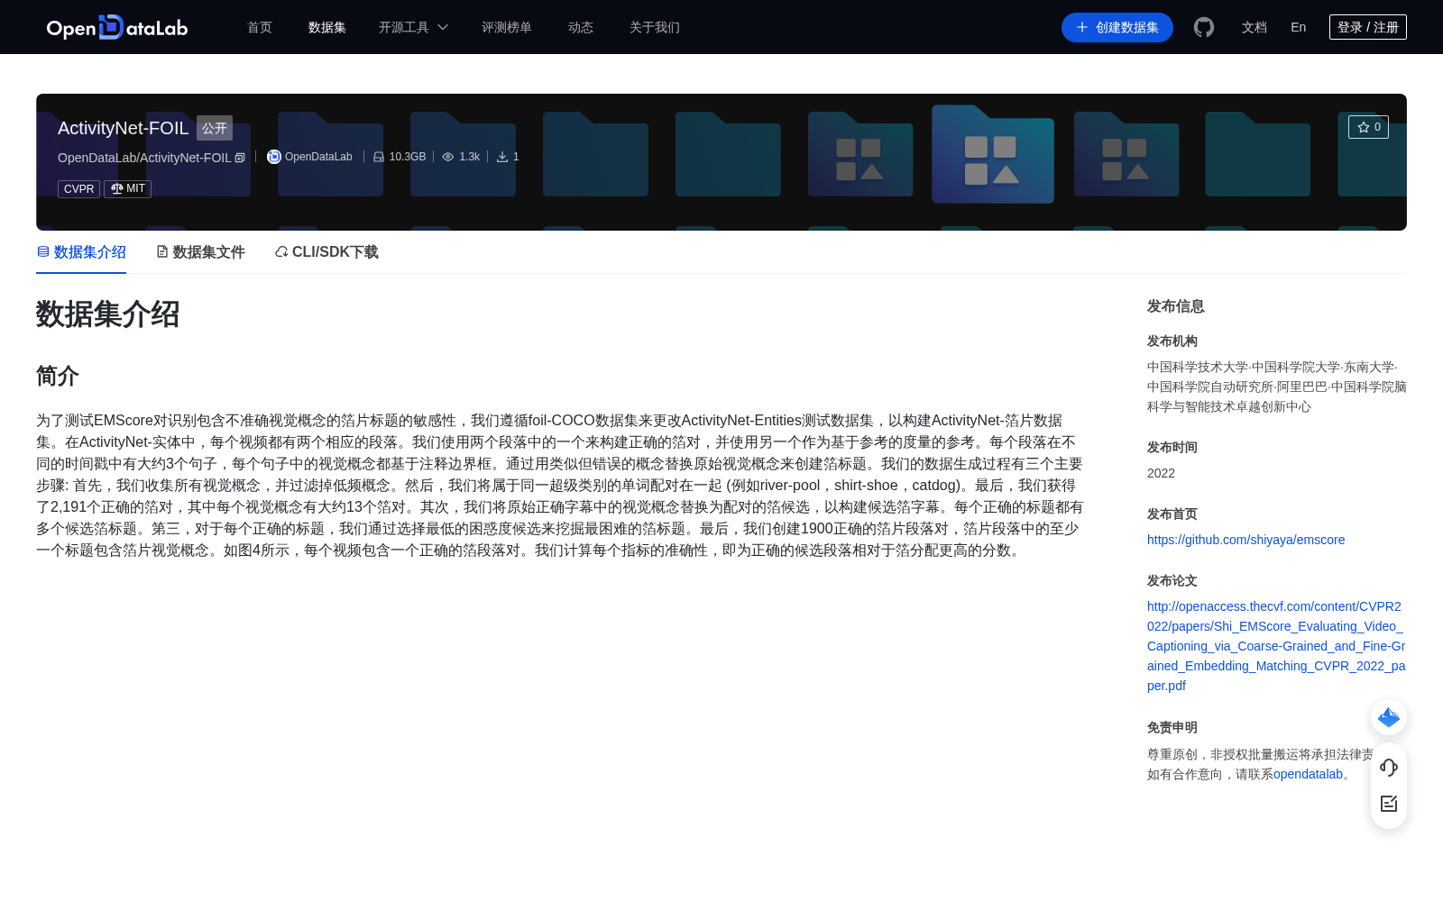Image resolution: width=1443 pixels, height=901 pixels.
Task: Copy the OpenDataLab/ActivityNet-FOIL path
Action: 240,158
